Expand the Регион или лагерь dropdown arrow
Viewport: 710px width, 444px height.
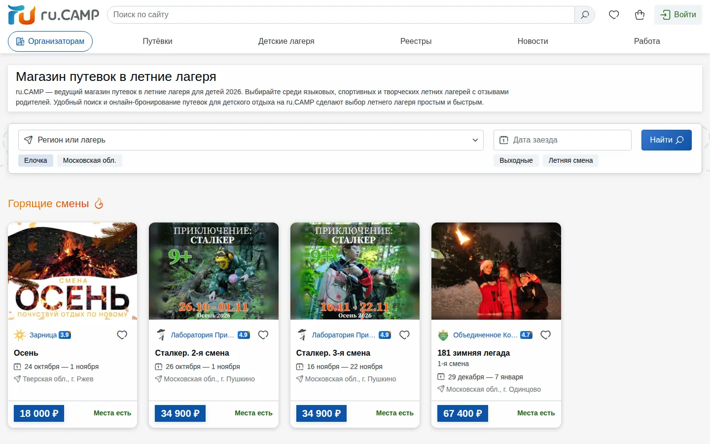pos(475,140)
